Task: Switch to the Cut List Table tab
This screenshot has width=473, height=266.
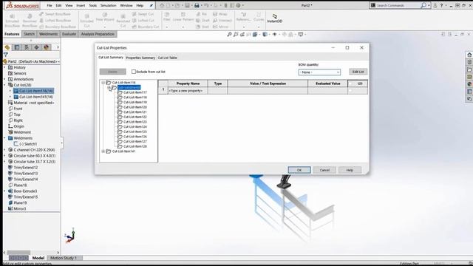Action: pos(168,58)
